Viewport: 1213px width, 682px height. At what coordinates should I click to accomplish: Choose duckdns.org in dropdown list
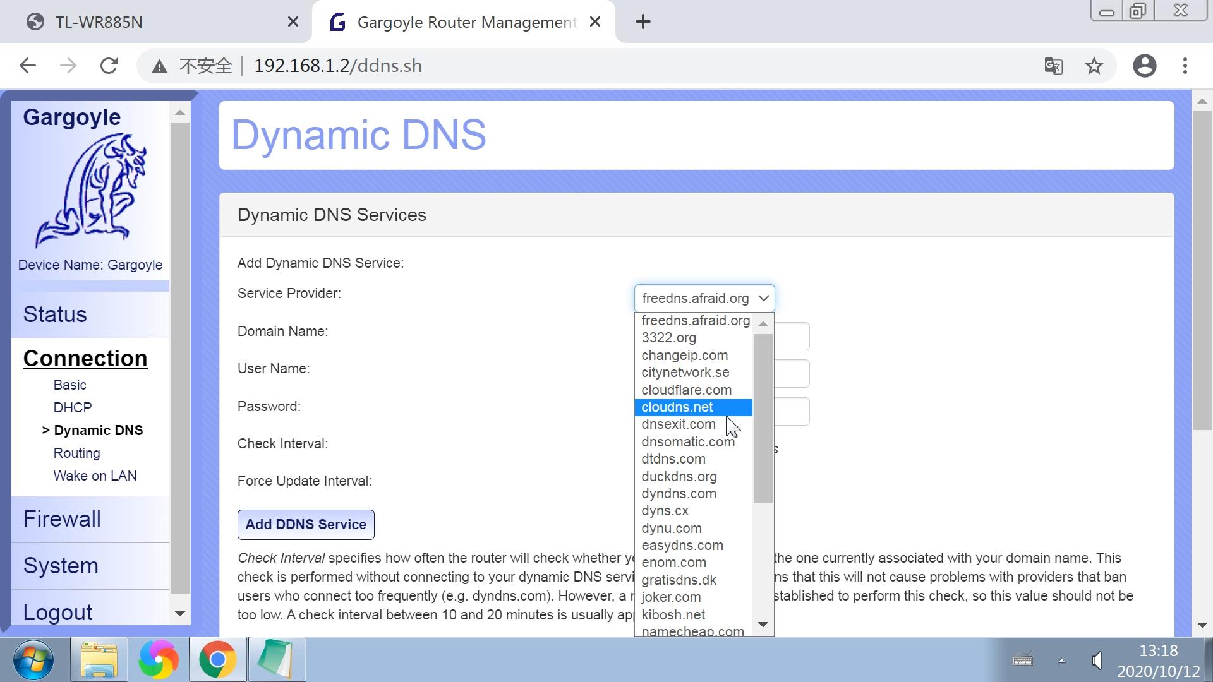tap(679, 477)
